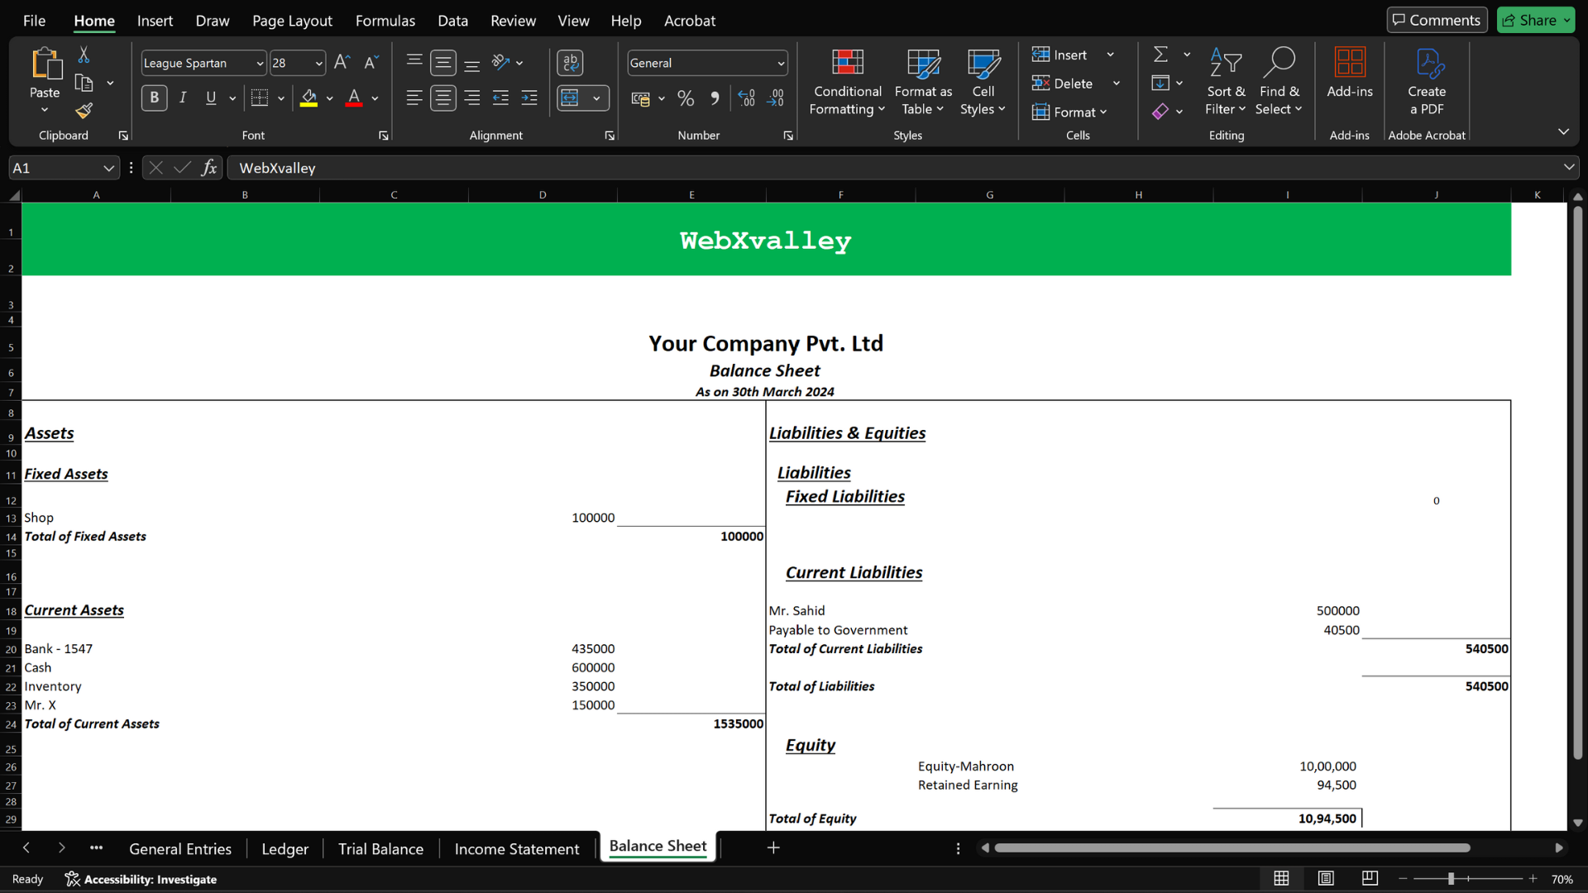Click the AutoSum sigma icon
The image size is (1588, 893).
click(x=1160, y=55)
